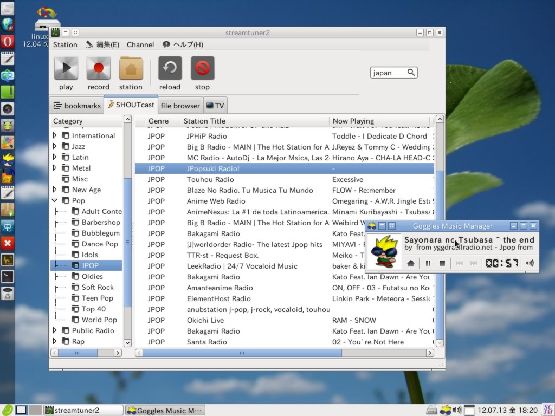Switch to the file browser tab
Image resolution: width=555 pixels, height=416 pixels.
tap(180, 106)
